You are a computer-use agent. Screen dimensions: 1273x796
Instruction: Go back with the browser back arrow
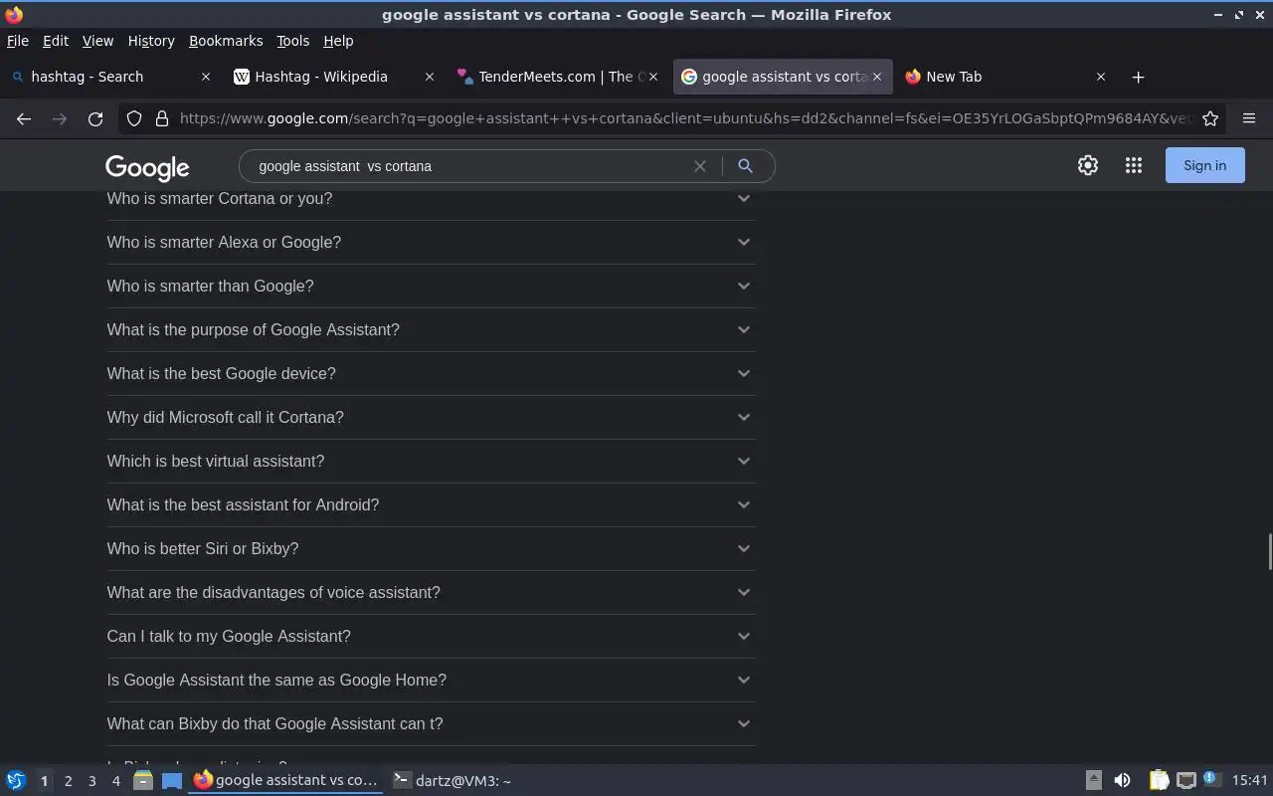(24, 118)
